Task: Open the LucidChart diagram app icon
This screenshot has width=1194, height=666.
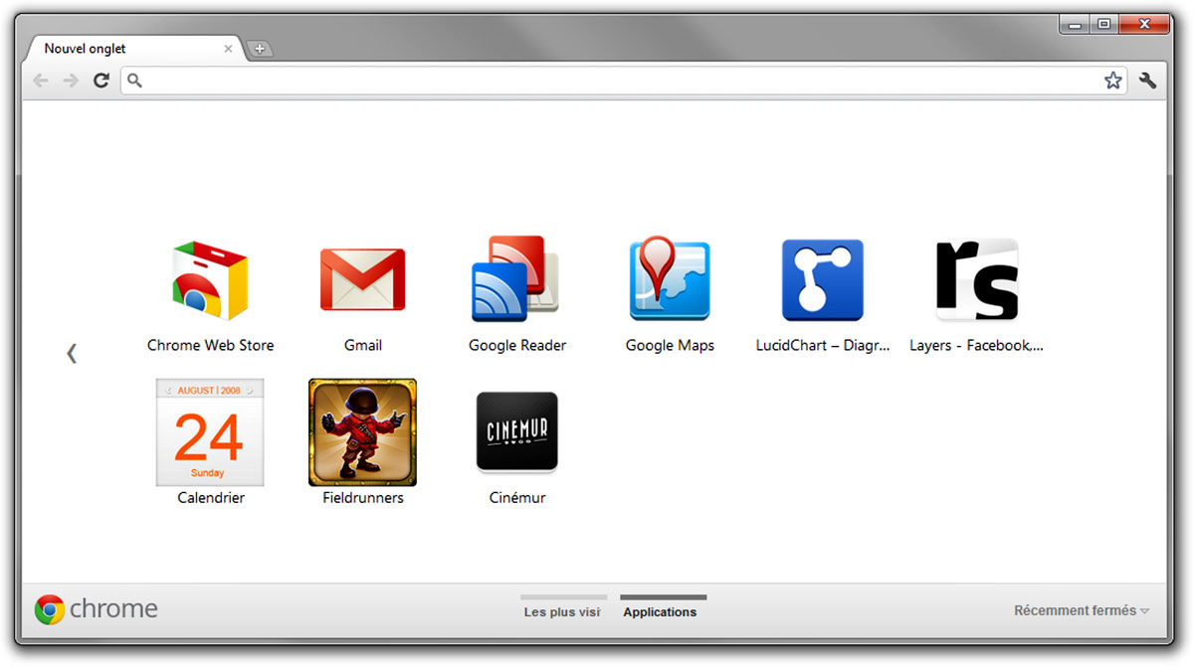Action: (x=822, y=280)
